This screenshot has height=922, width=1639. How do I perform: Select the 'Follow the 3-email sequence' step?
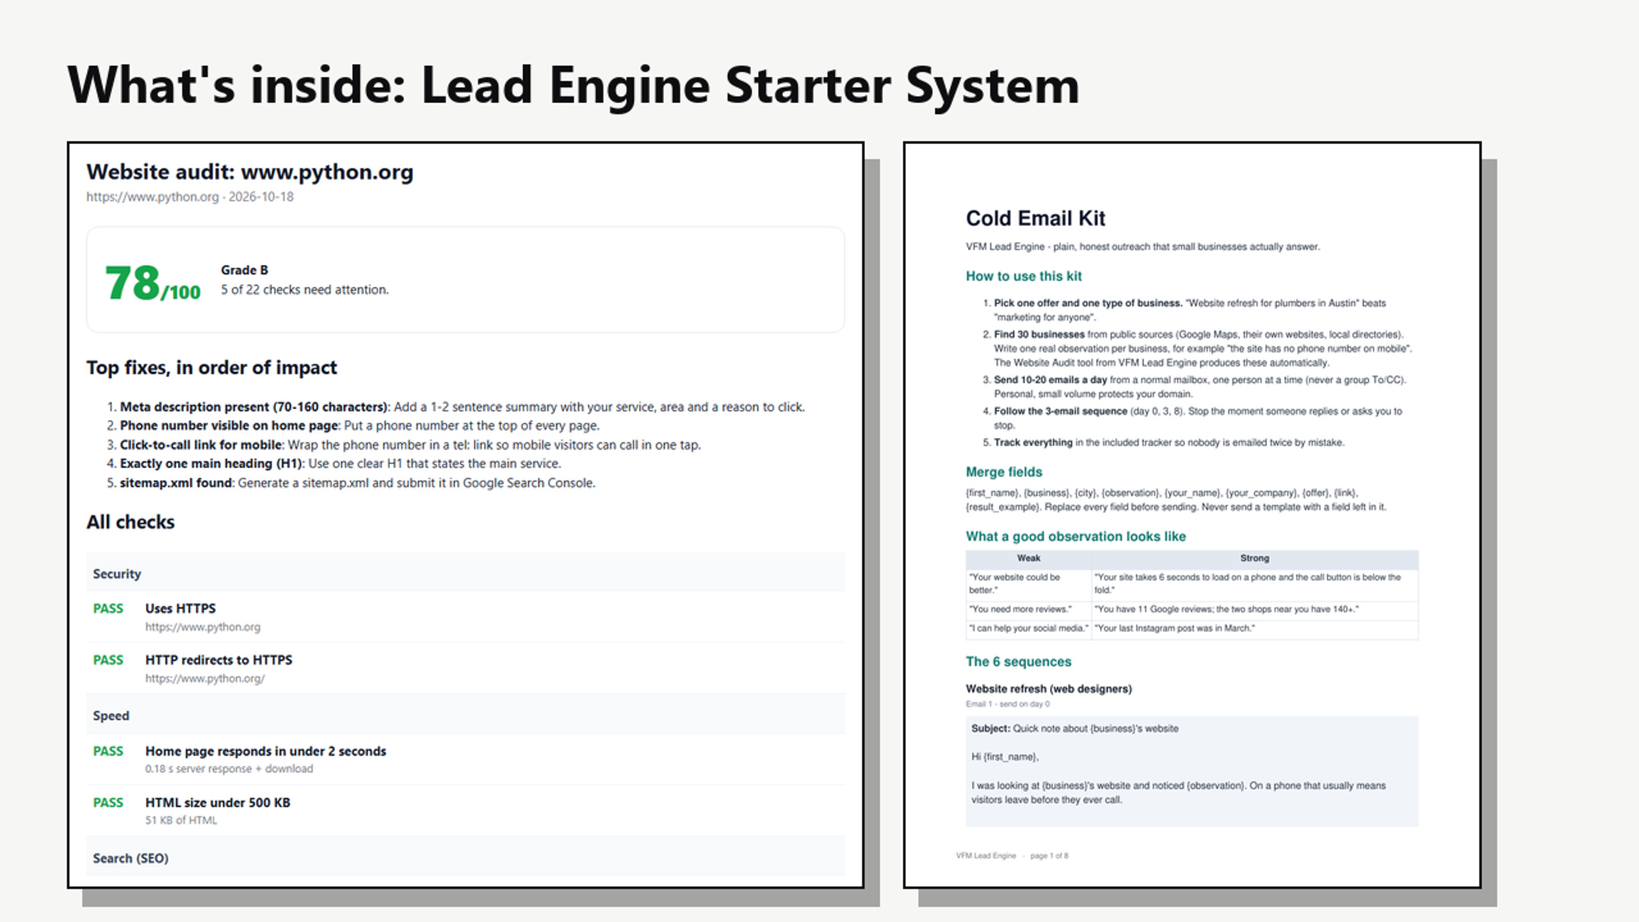point(1060,411)
